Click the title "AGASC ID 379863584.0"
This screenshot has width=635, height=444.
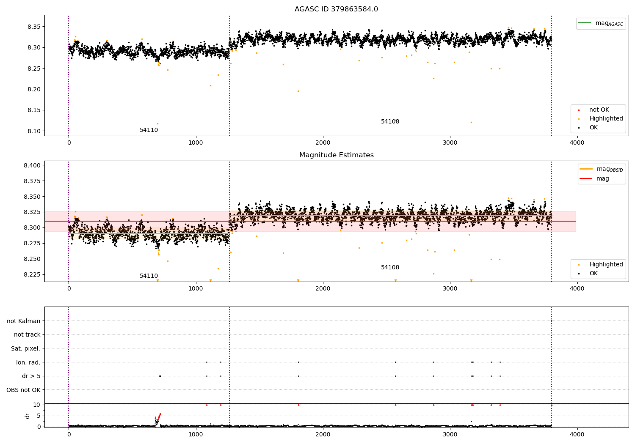point(336,9)
